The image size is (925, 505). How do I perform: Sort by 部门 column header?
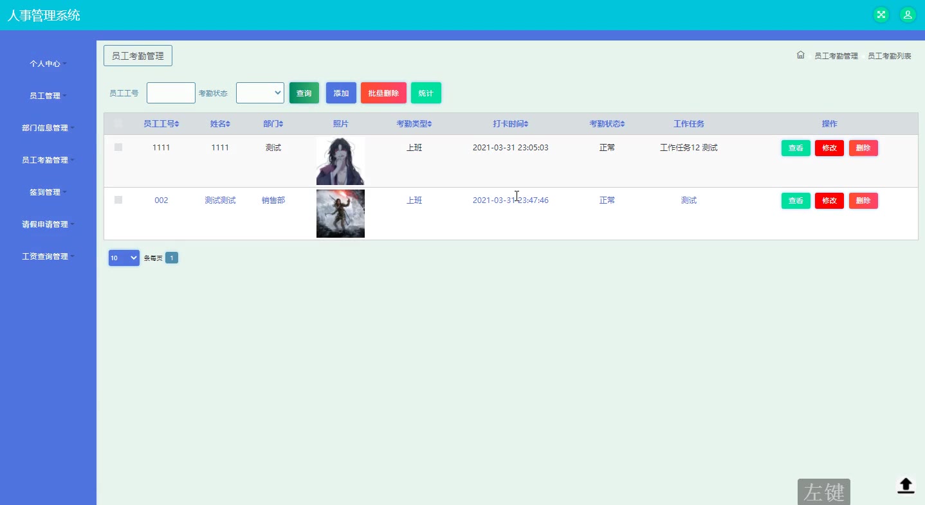[273, 124]
